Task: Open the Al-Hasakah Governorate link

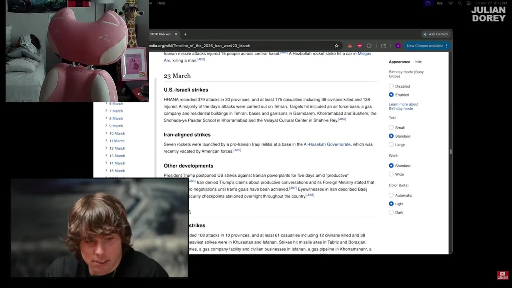Action: click(327, 144)
